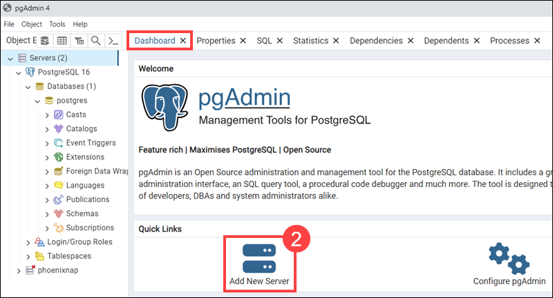Collapse the Servers (2) tree node

pos(10,59)
